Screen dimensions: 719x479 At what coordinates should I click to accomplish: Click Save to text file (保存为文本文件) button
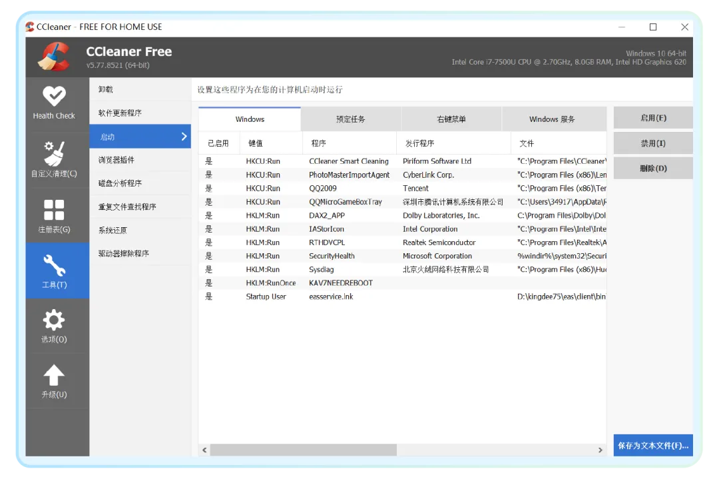click(x=653, y=446)
